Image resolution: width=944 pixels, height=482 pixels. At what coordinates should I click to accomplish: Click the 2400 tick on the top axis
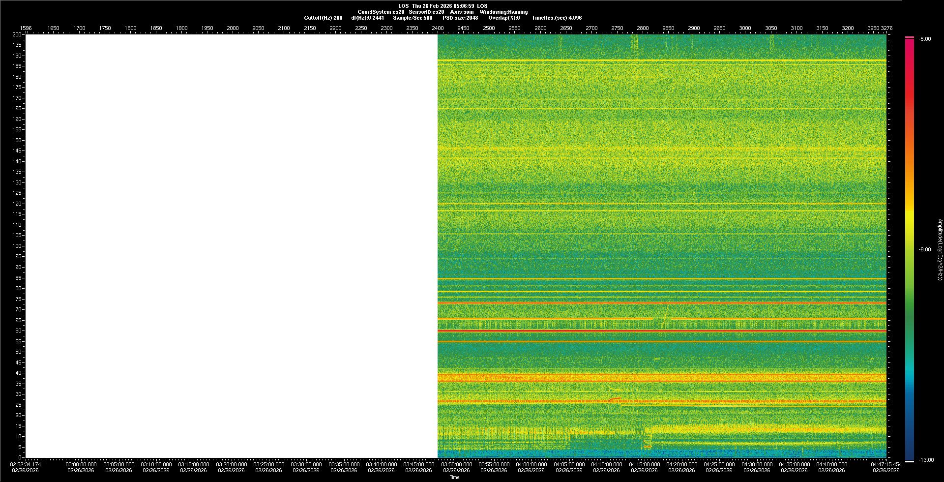pyautogui.click(x=438, y=28)
